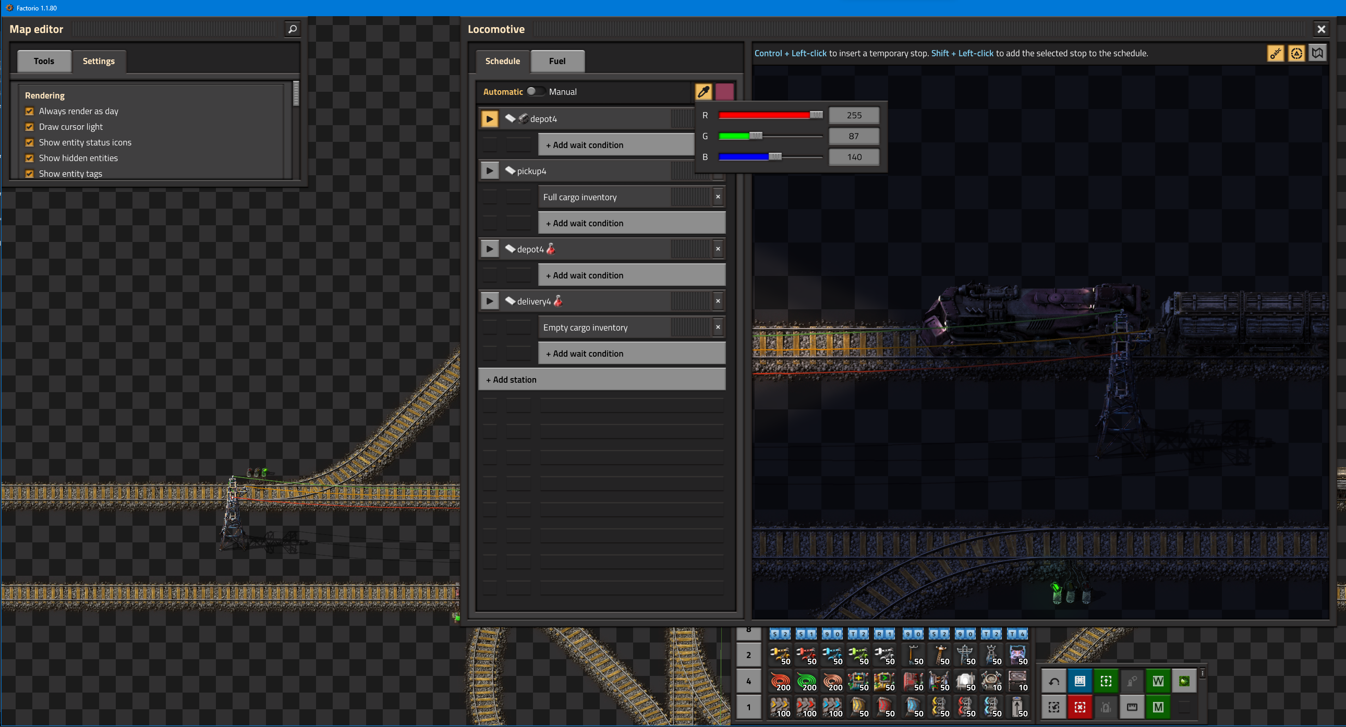Screen dimensions: 1346x727
Task: Select the decider combinator in quickbar
Action: [884, 681]
